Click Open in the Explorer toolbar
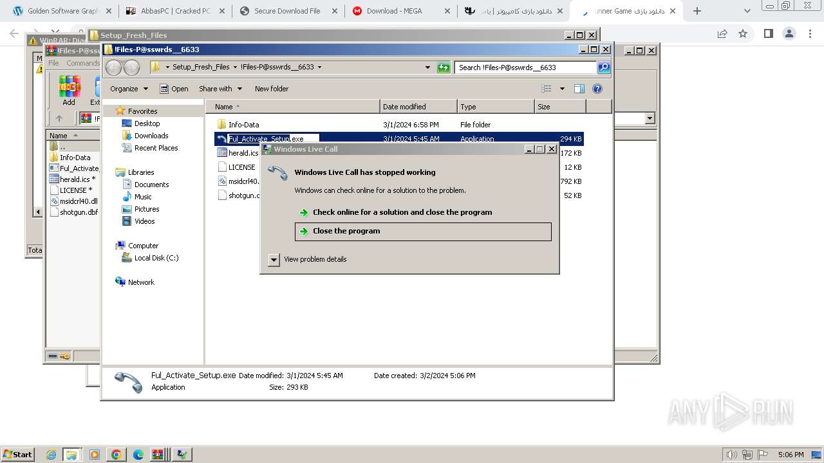 (174, 89)
